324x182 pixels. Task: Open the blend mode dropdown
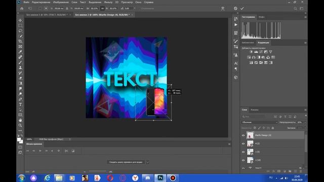[x=259, y=122]
